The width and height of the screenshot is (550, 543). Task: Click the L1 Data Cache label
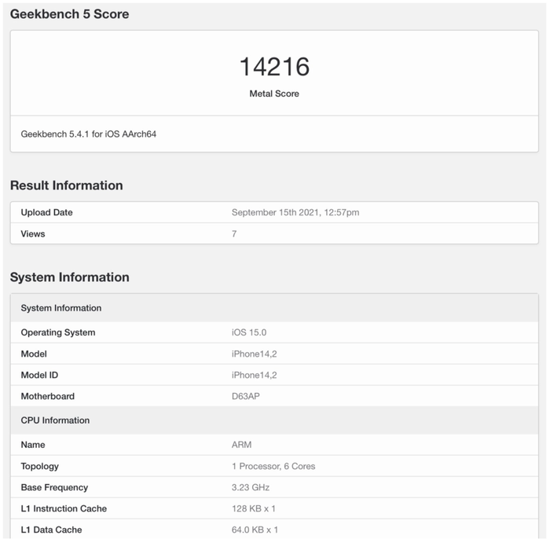[x=52, y=530]
